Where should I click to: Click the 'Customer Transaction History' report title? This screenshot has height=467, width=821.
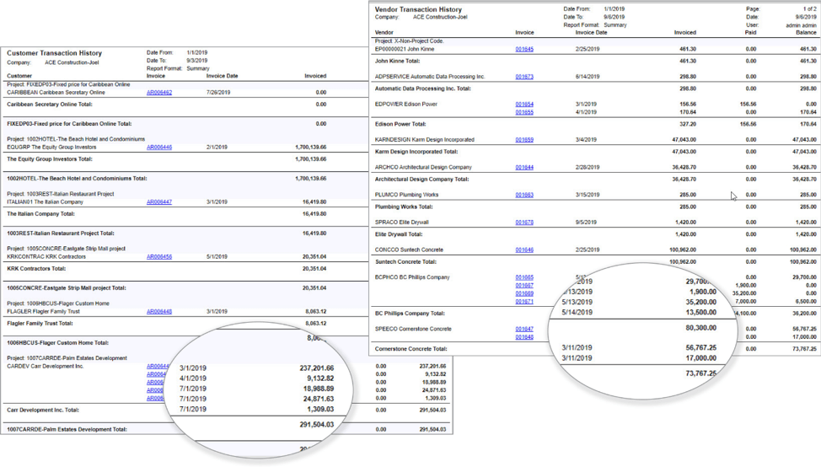tap(55, 53)
